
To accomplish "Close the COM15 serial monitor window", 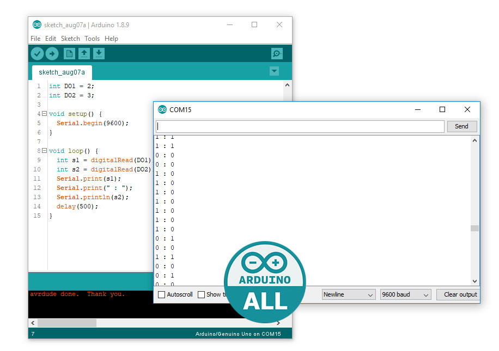I will pos(467,110).
